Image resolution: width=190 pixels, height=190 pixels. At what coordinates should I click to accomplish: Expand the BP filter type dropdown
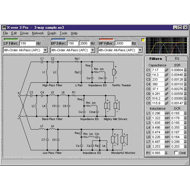[x=93, y=50]
